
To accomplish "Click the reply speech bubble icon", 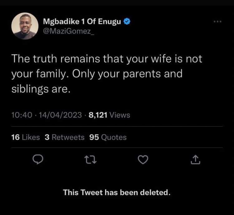I will coord(37,160).
